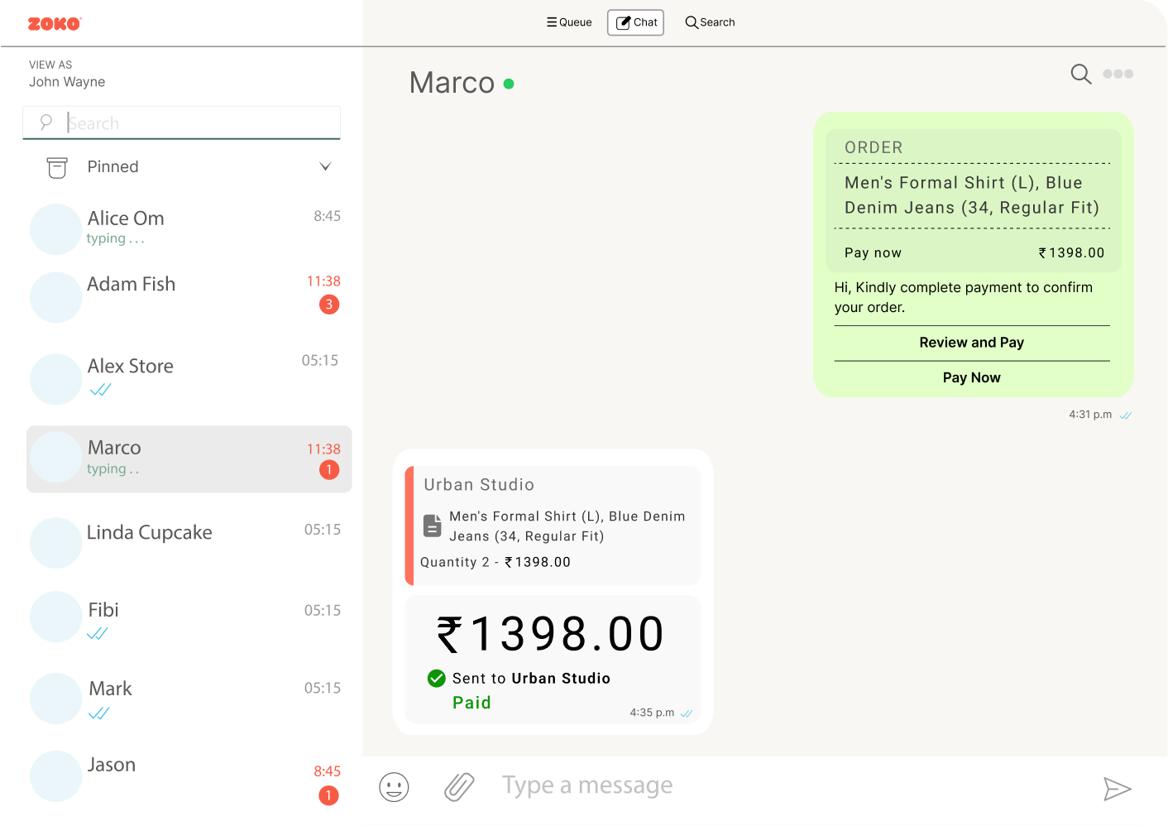1168x826 pixels.
Task: Click Marco's green online status dot
Action: pyautogui.click(x=509, y=84)
